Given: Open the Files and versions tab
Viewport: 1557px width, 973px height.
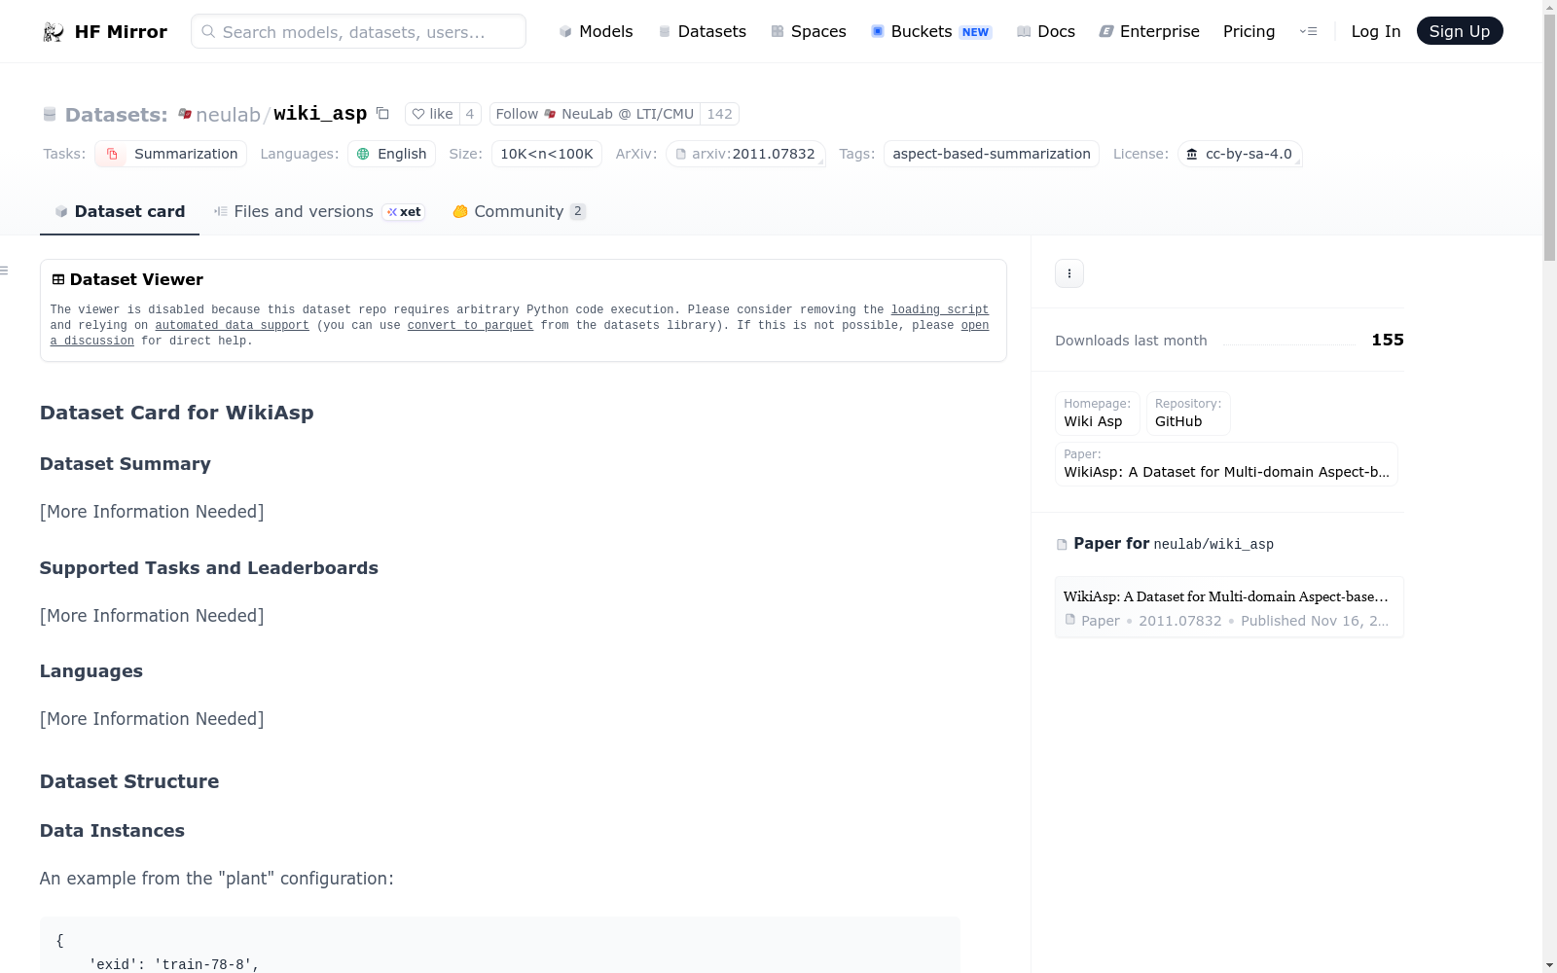Looking at the screenshot, I should tap(319, 212).
